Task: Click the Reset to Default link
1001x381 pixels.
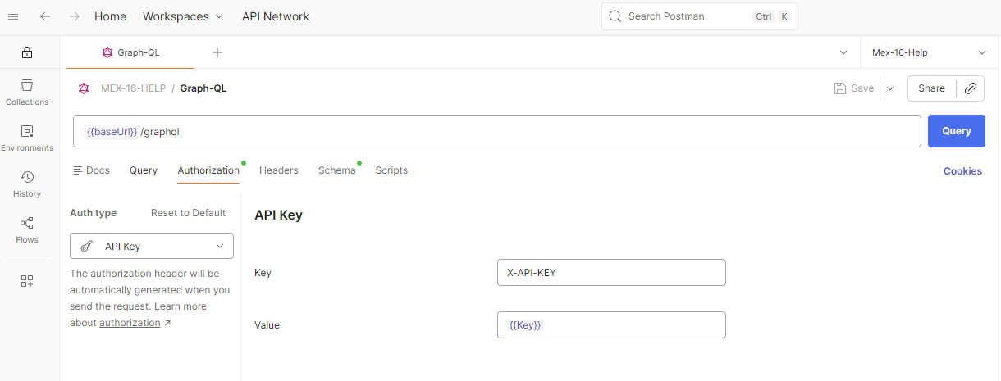Action: (188, 213)
